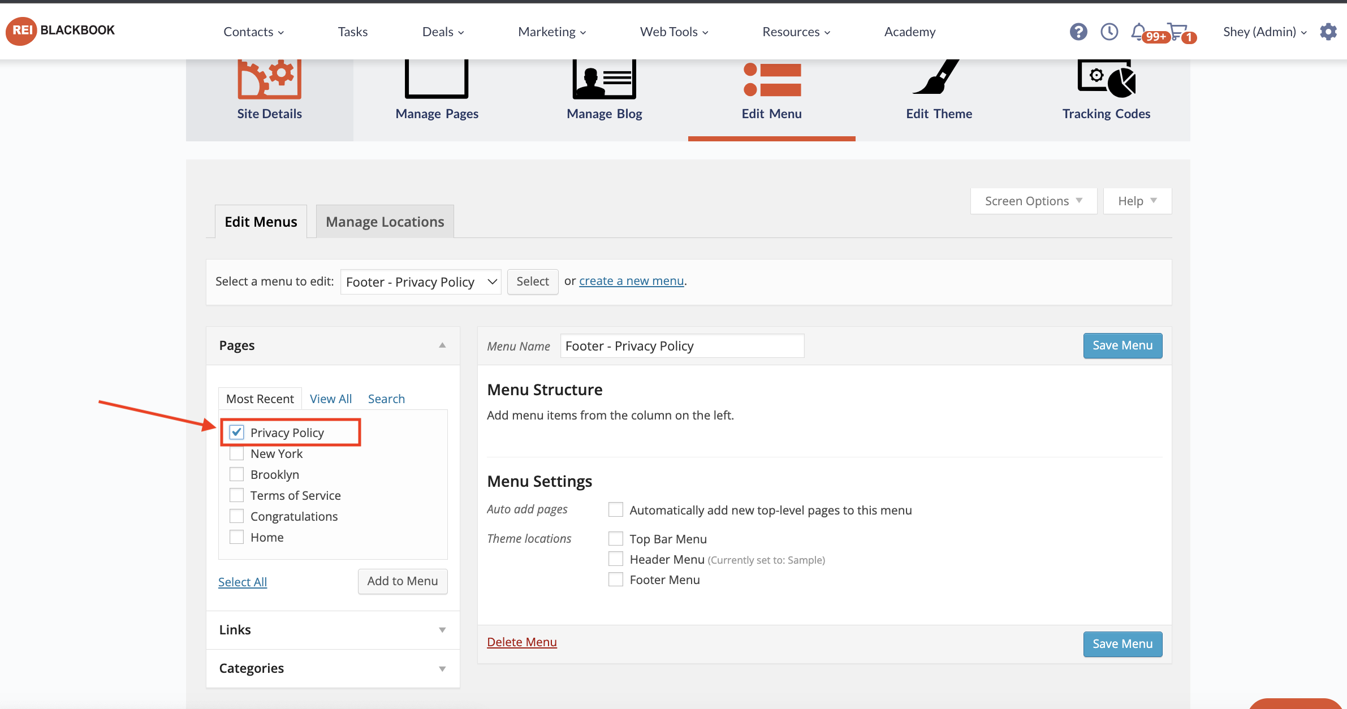Open the Marketing dropdown menu
The image size is (1347, 709).
point(552,32)
